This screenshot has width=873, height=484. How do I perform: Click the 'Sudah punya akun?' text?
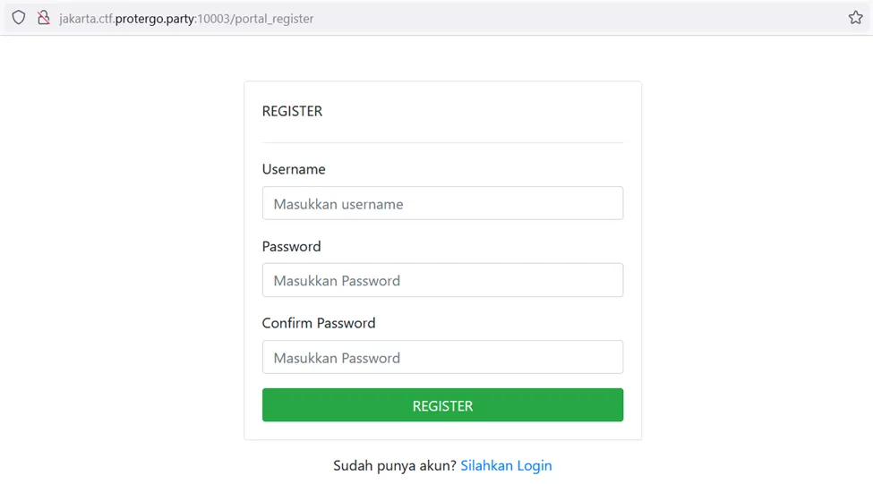pyautogui.click(x=395, y=465)
